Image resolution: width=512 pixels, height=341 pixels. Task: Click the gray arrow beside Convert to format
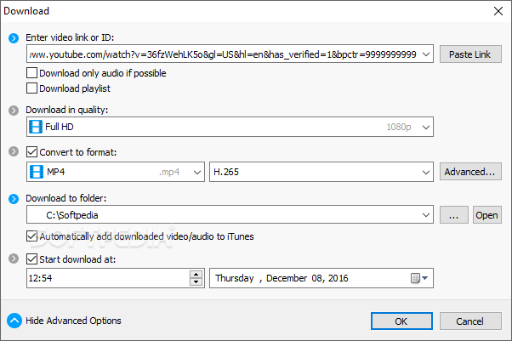coord(14,151)
